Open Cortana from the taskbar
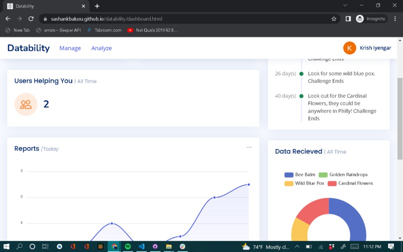The width and height of the screenshot is (403, 252). [32, 246]
